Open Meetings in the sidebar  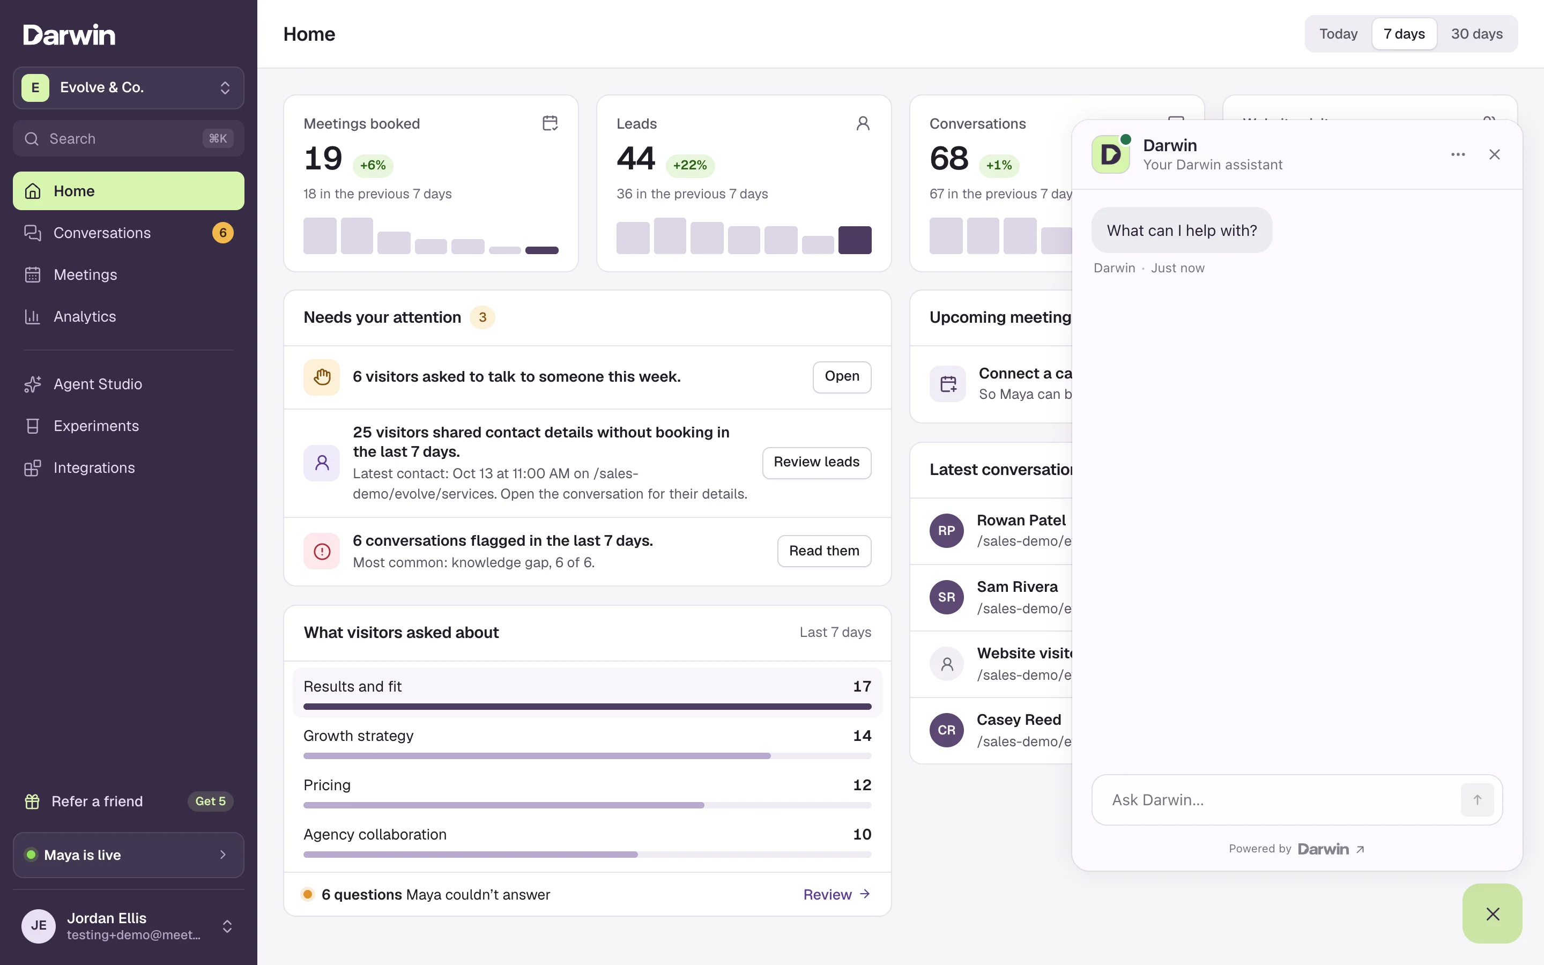point(128,274)
